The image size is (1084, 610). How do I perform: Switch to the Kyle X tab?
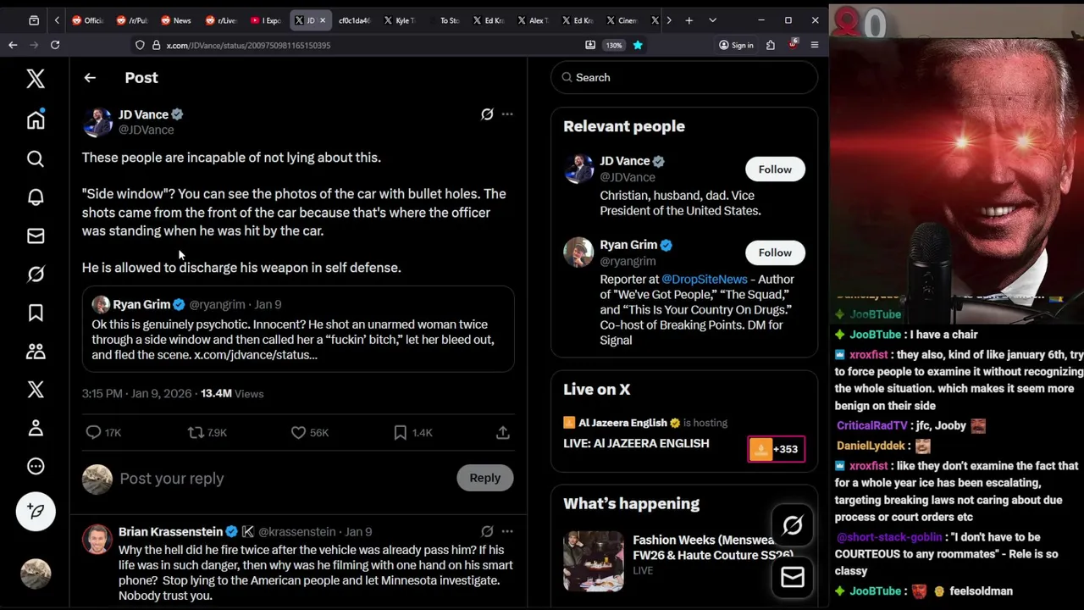click(400, 20)
